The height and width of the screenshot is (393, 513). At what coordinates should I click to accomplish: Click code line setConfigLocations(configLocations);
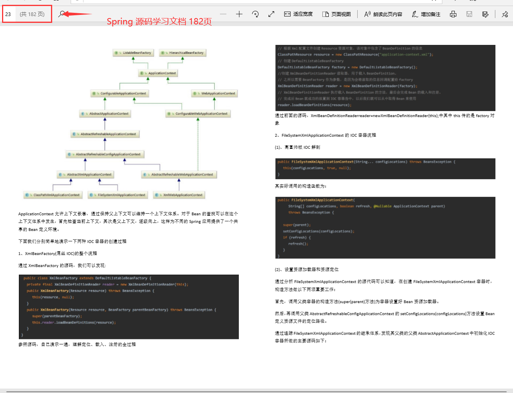(318, 231)
